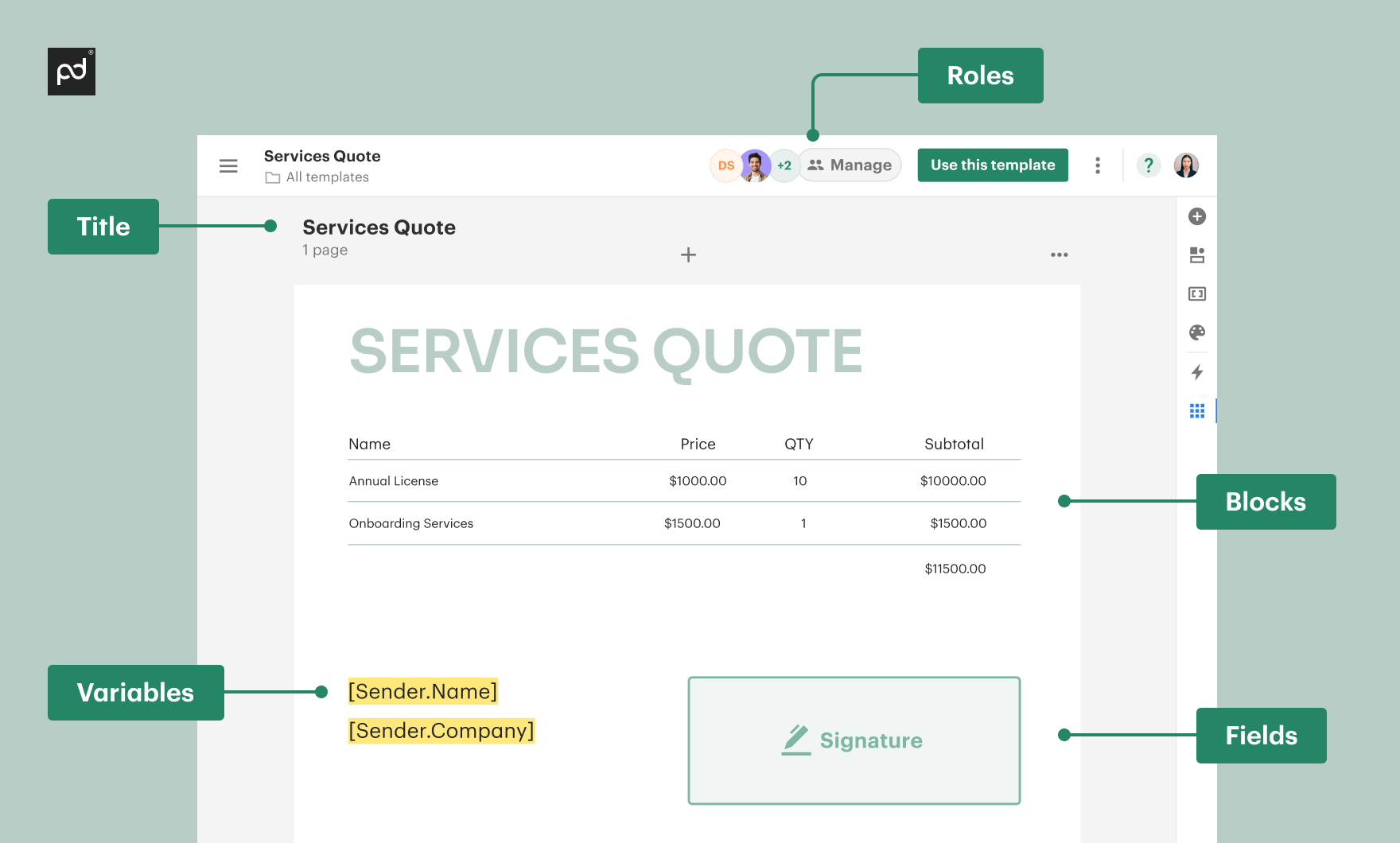Open the three-dot document options menu
The image size is (1400, 843).
point(1098,165)
